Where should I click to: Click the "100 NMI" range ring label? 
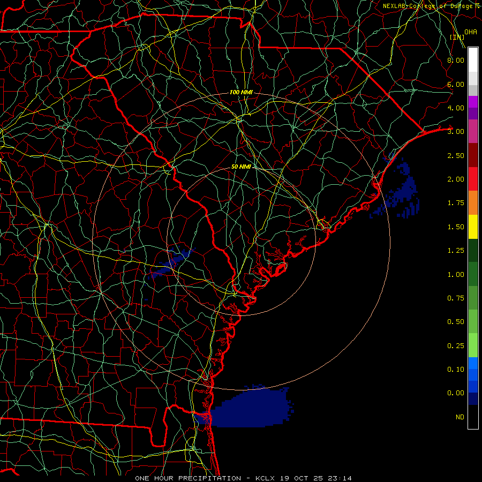241,92
